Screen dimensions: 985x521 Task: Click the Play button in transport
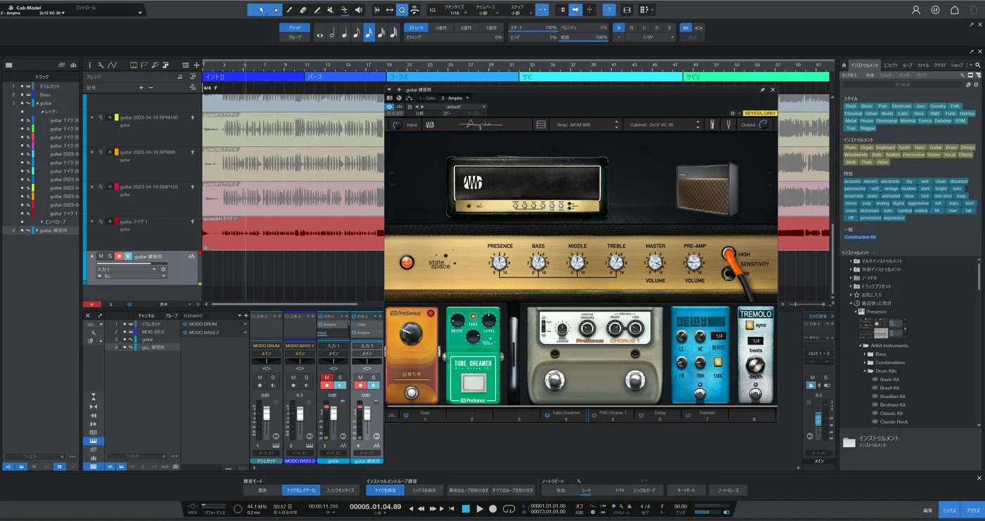(480, 508)
